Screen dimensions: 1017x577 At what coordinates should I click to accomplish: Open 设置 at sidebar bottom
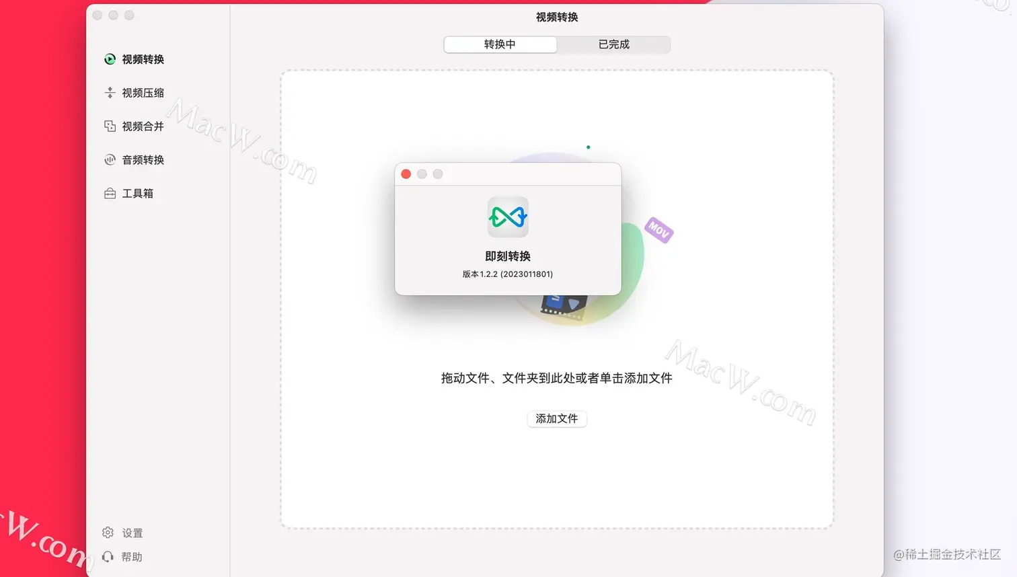[x=132, y=533]
